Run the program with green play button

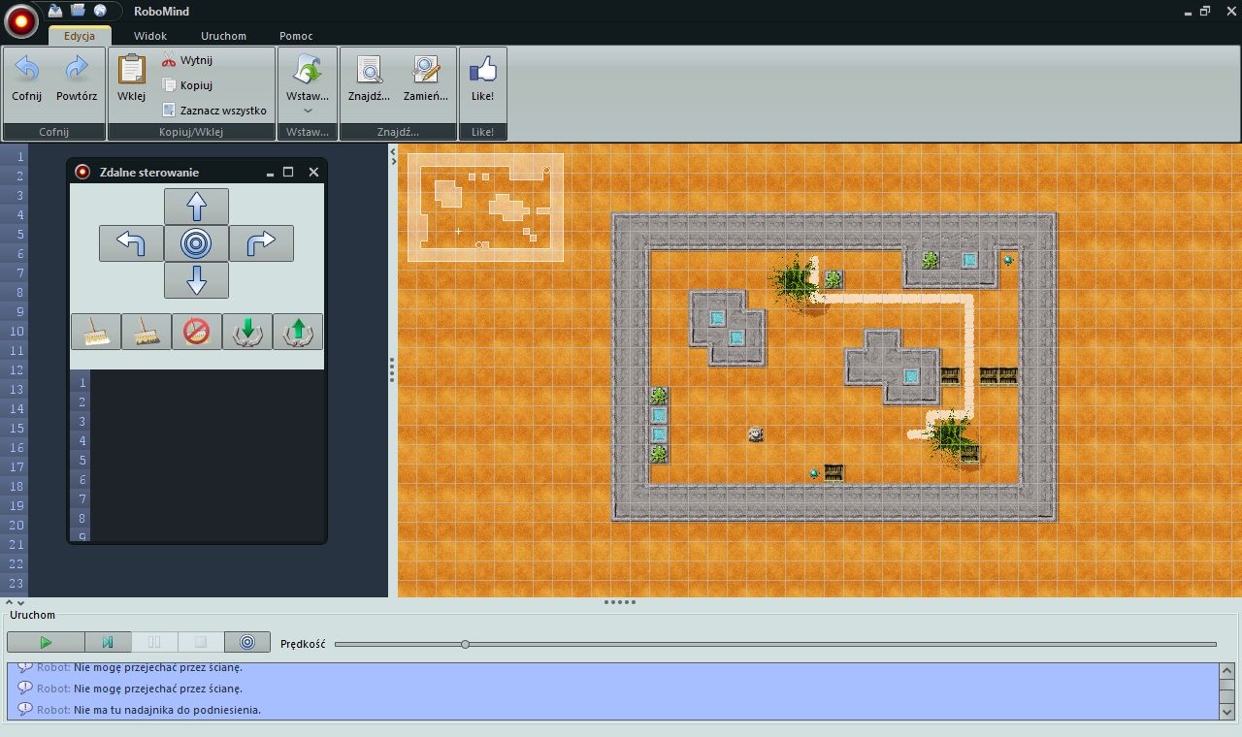point(46,642)
